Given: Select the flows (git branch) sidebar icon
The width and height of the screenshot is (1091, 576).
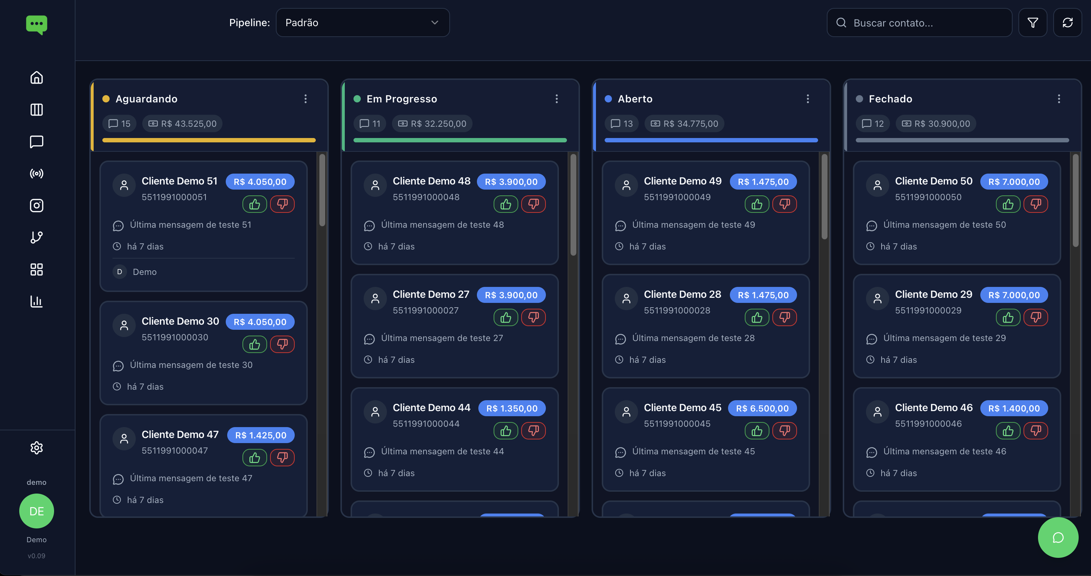Looking at the screenshot, I should (36, 238).
